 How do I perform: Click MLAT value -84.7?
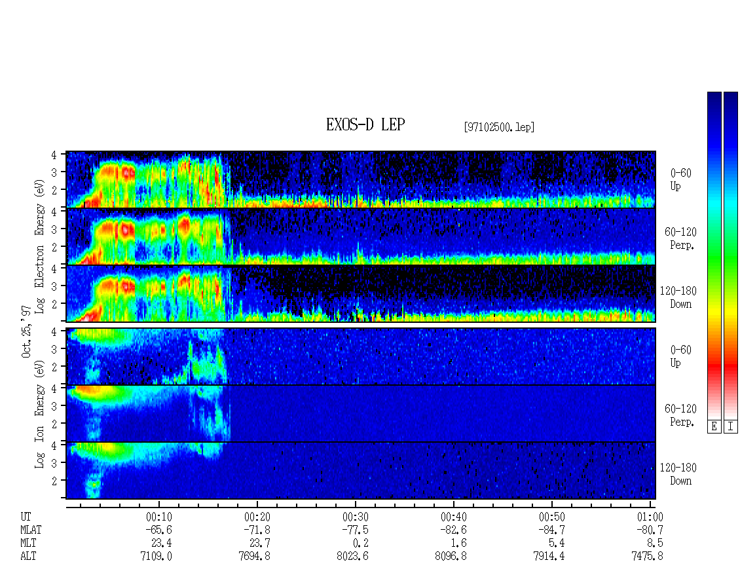click(x=551, y=530)
